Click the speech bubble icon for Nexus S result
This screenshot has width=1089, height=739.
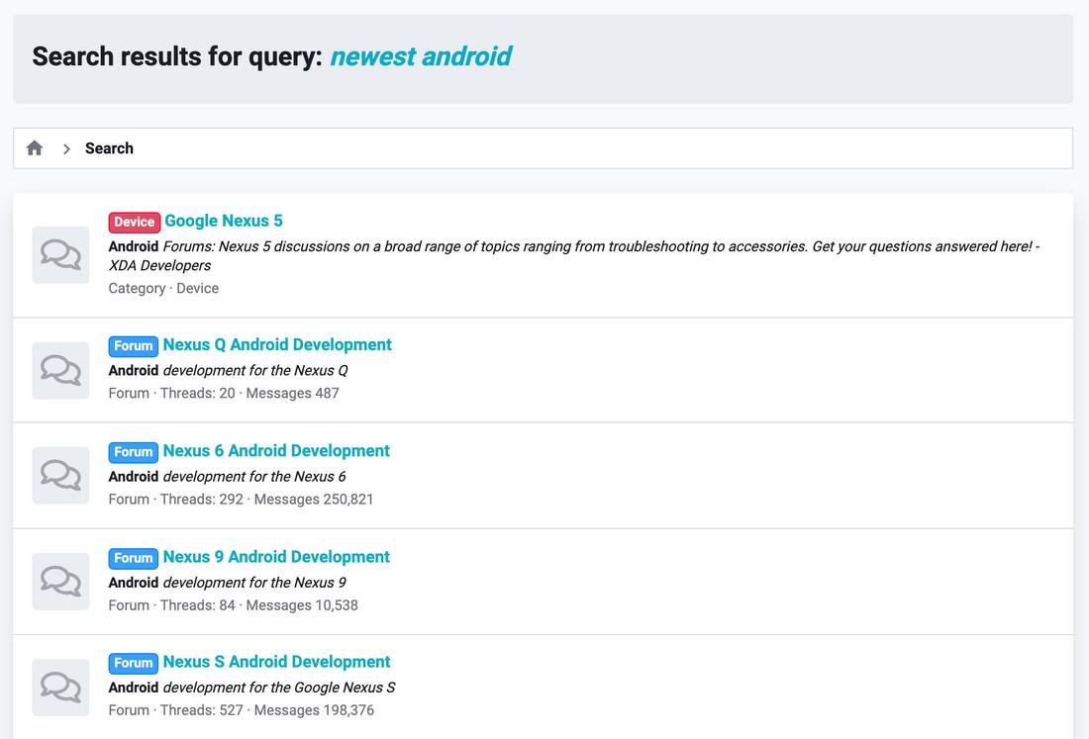pos(60,687)
